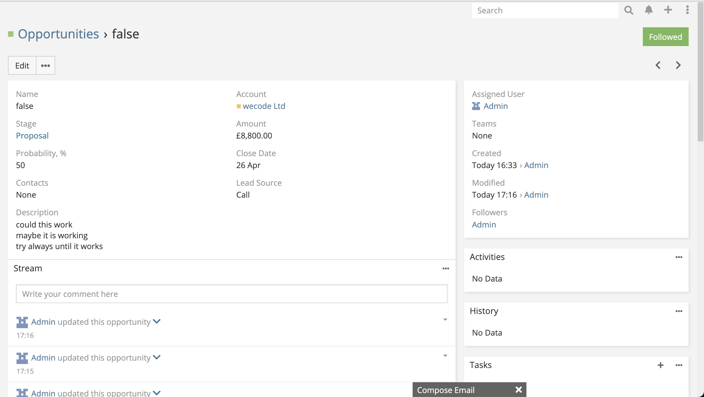Open the Tasks panel options ellipsis

(679, 365)
